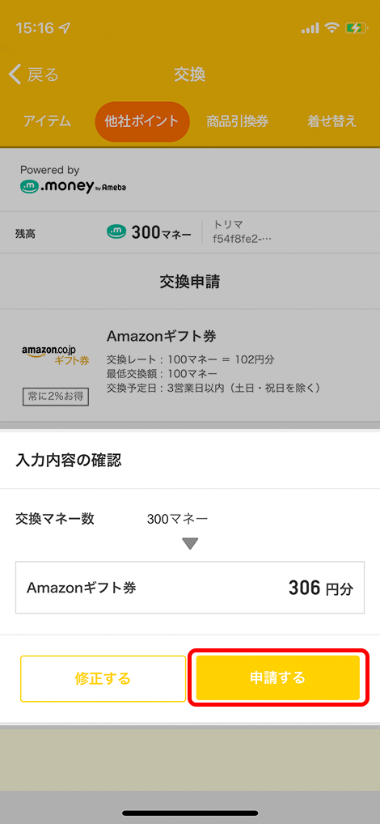380x824 pixels.
Task: Tap the back chevron icon
Action: point(15,74)
